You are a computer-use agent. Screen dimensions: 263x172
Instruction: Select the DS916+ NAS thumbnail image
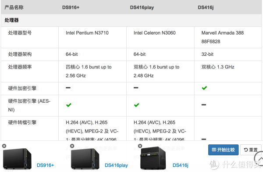click(17, 158)
